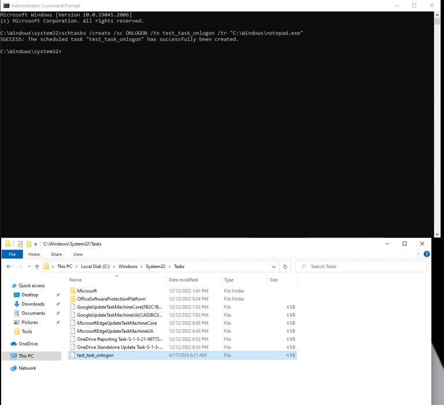Expand the chevron after This PC breadcrumb
Screen dimensions: 444x405
76,266
